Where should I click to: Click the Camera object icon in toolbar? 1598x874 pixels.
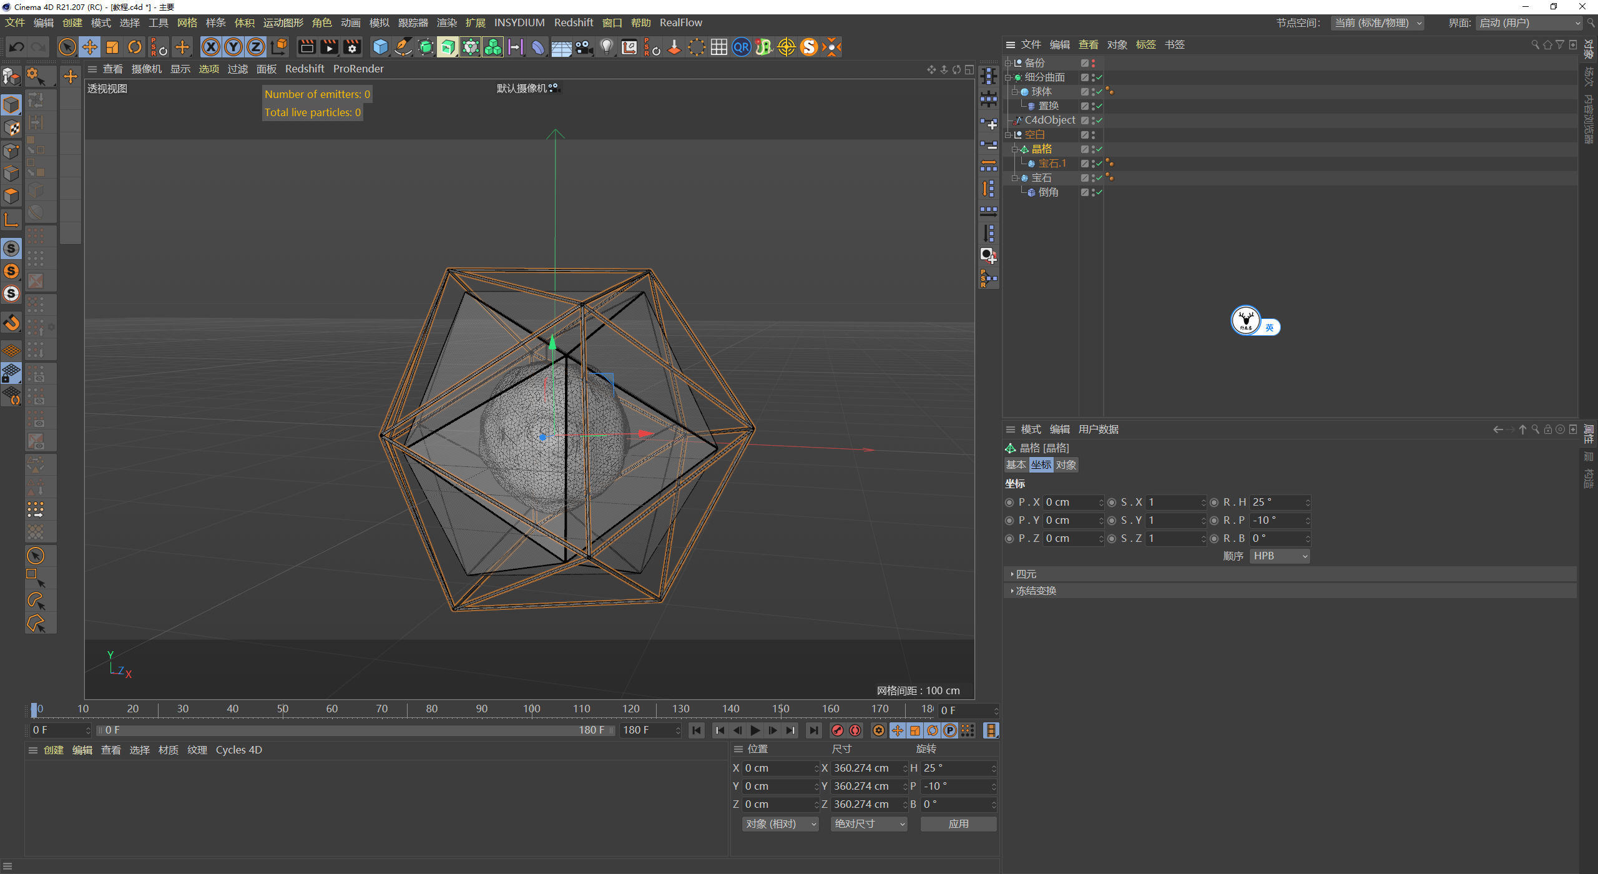[584, 47]
